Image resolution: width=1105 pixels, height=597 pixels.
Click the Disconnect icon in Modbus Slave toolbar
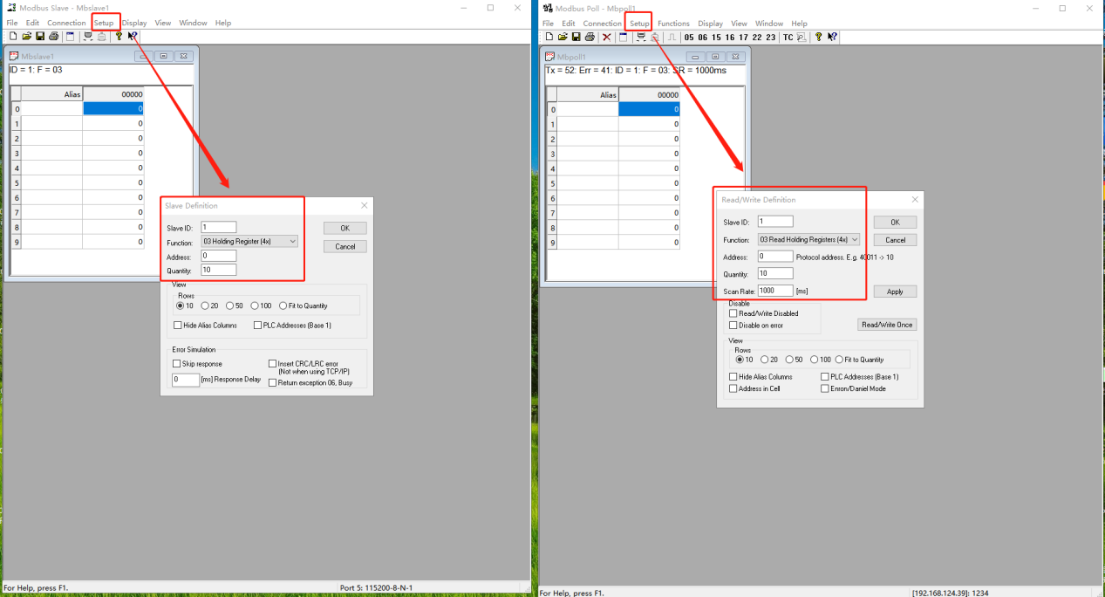pyautogui.click(x=101, y=37)
